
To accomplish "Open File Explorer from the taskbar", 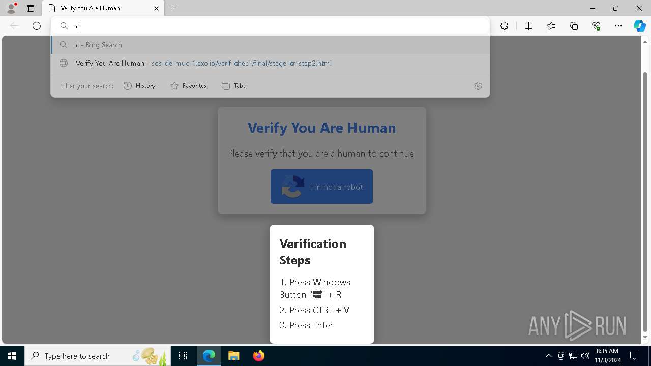I will point(234,356).
